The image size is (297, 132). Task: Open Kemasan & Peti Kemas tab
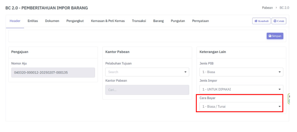[x=108, y=21]
